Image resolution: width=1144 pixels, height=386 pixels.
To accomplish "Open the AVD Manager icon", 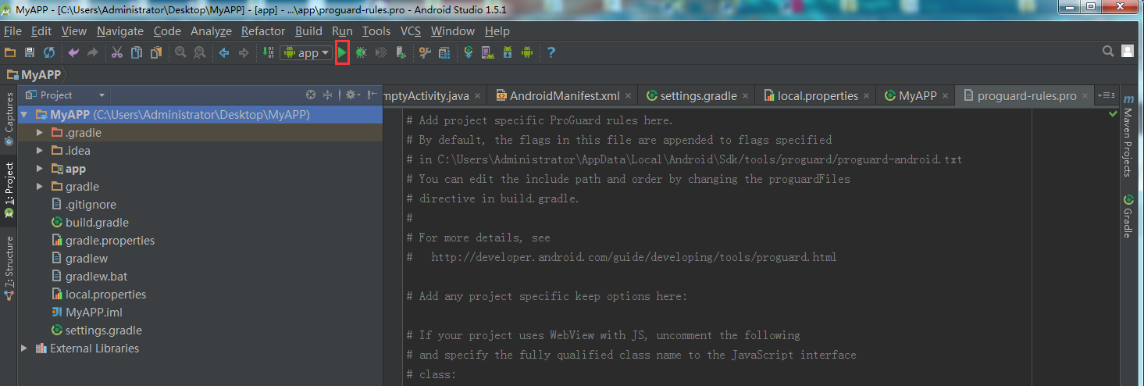I will tap(488, 52).
